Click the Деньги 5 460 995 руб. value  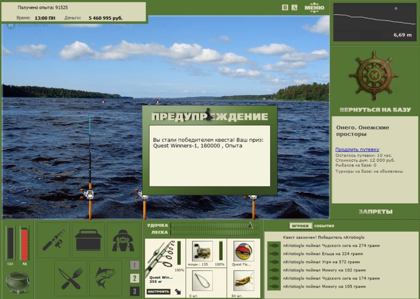coord(106,18)
